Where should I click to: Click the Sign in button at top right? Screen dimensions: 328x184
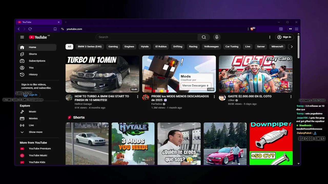pos(284,37)
